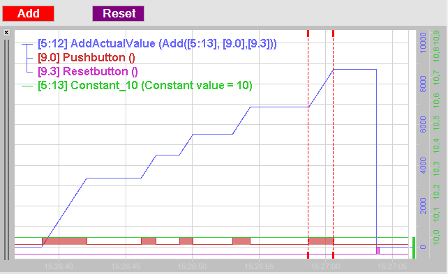Image resolution: width=448 pixels, height=274 pixels.
Task: Click the right red marker's bottom handle
Action: (333, 255)
